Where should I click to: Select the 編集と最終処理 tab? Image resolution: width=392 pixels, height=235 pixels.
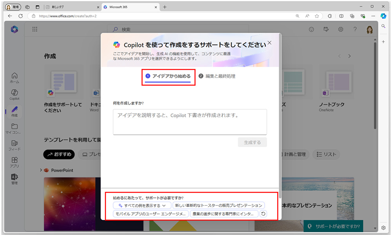click(x=217, y=76)
